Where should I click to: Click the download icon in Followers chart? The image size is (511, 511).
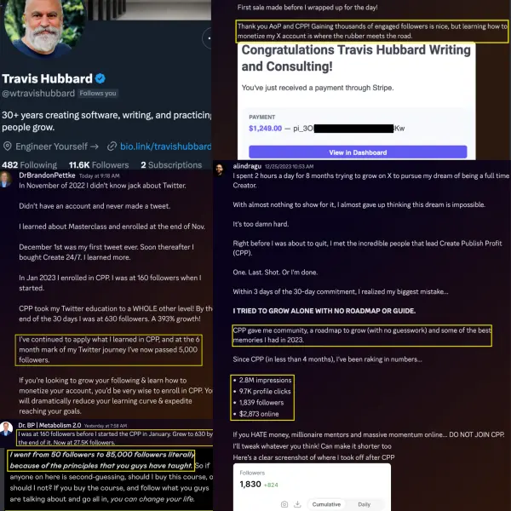pos(297,504)
